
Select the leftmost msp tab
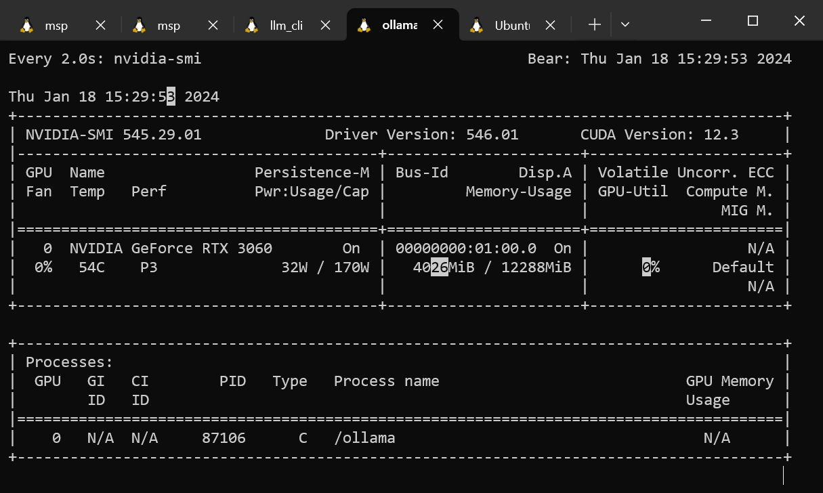[57, 26]
